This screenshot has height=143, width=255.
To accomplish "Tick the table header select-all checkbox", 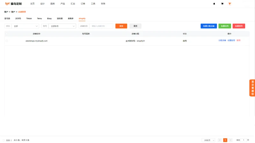I will pyautogui.click(x=7, y=34).
